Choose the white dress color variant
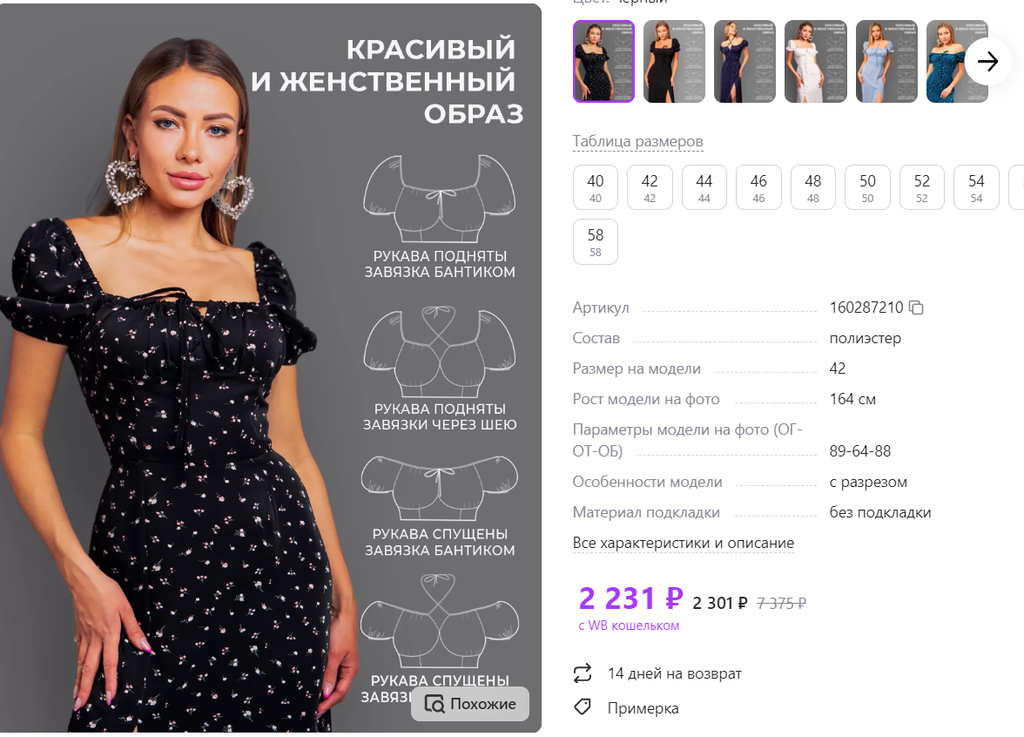The image size is (1024, 737). [x=816, y=61]
